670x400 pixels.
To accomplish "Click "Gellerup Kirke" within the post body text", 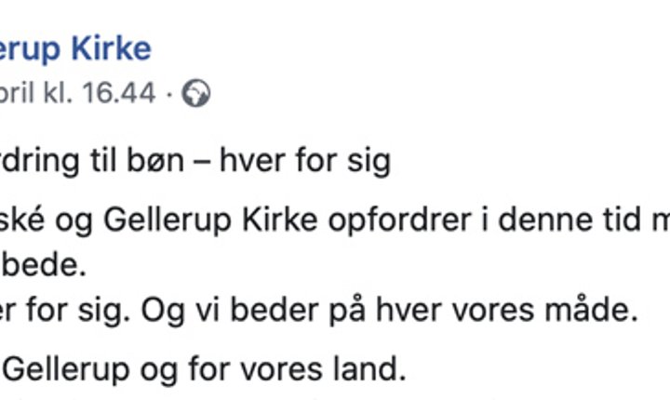I will coord(210,221).
